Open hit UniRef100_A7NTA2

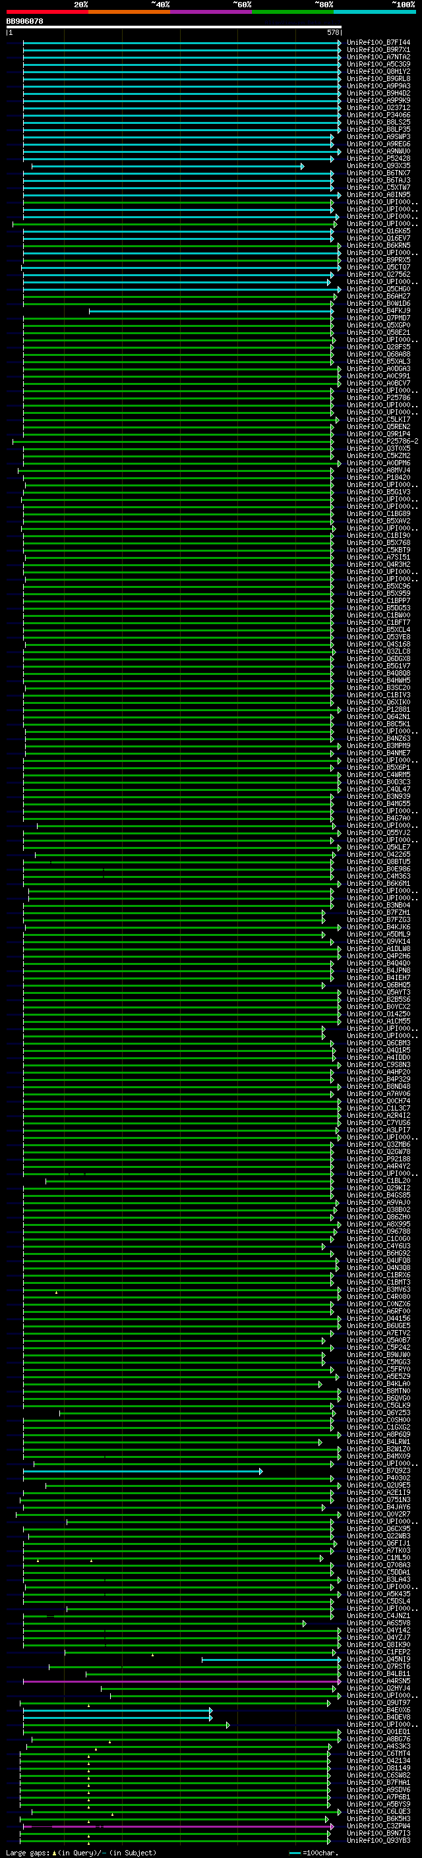(x=378, y=57)
